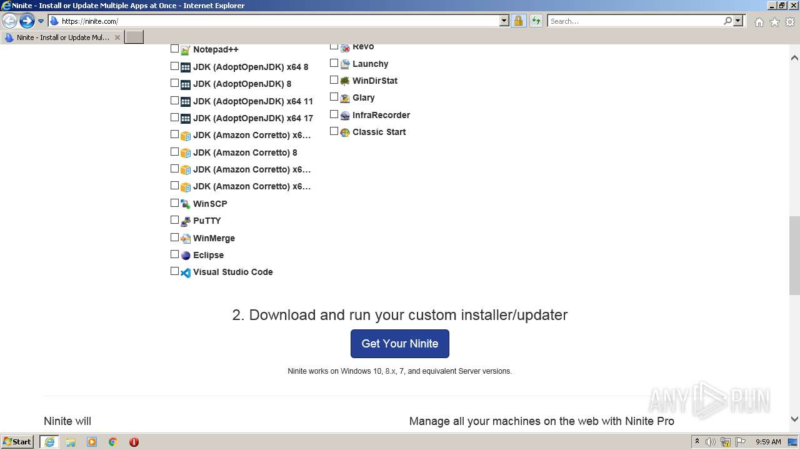Viewport: 800px width, 450px height.
Task: Open a new blank tab
Action: click(x=134, y=37)
